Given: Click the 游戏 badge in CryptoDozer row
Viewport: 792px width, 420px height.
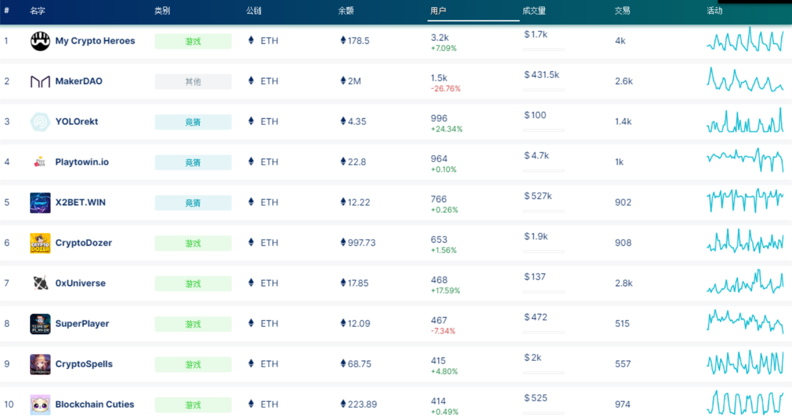Looking at the screenshot, I should (x=193, y=243).
